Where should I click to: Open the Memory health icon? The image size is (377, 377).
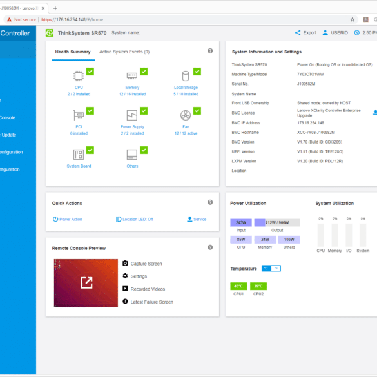click(x=132, y=76)
